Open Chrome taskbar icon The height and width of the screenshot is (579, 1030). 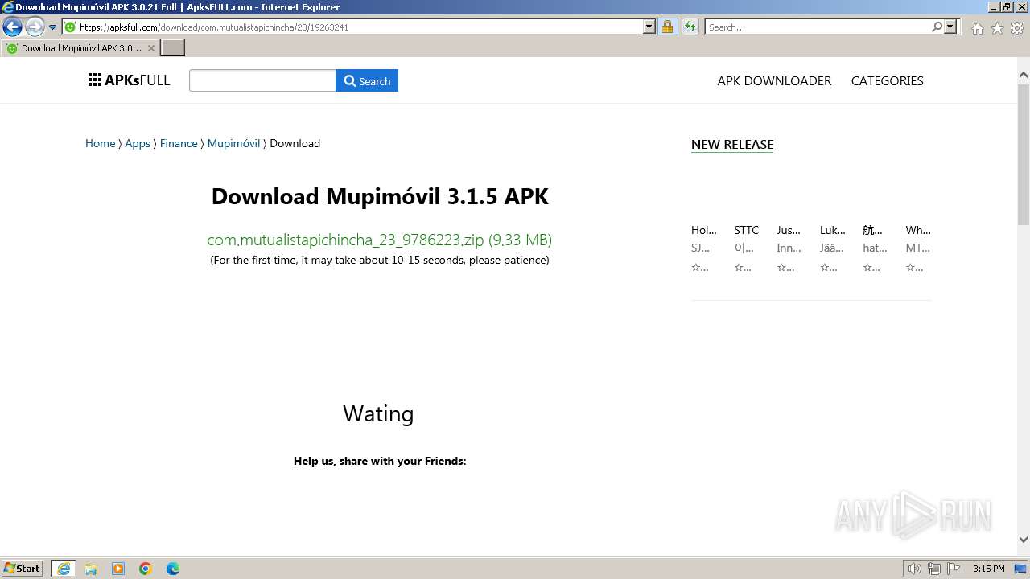coord(146,569)
